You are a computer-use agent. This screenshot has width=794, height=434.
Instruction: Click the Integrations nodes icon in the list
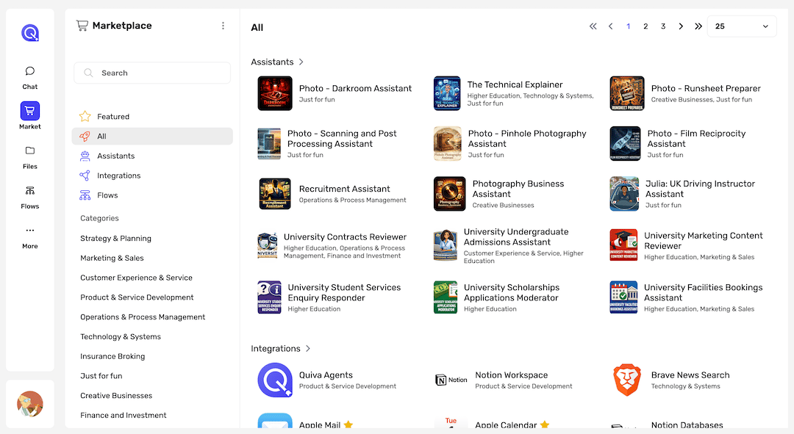click(85, 176)
